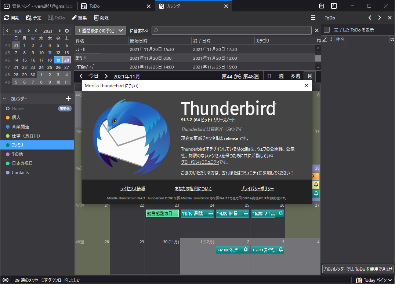Open calendar via top-right calendar icon
The height and width of the screenshot is (284, 395).
pyautogui.click(x=321, y=5)
